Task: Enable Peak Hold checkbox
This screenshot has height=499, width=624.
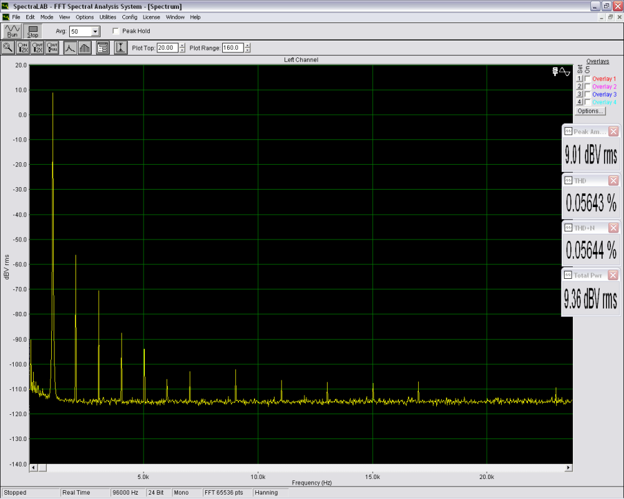Action: [x=116, y=31]
